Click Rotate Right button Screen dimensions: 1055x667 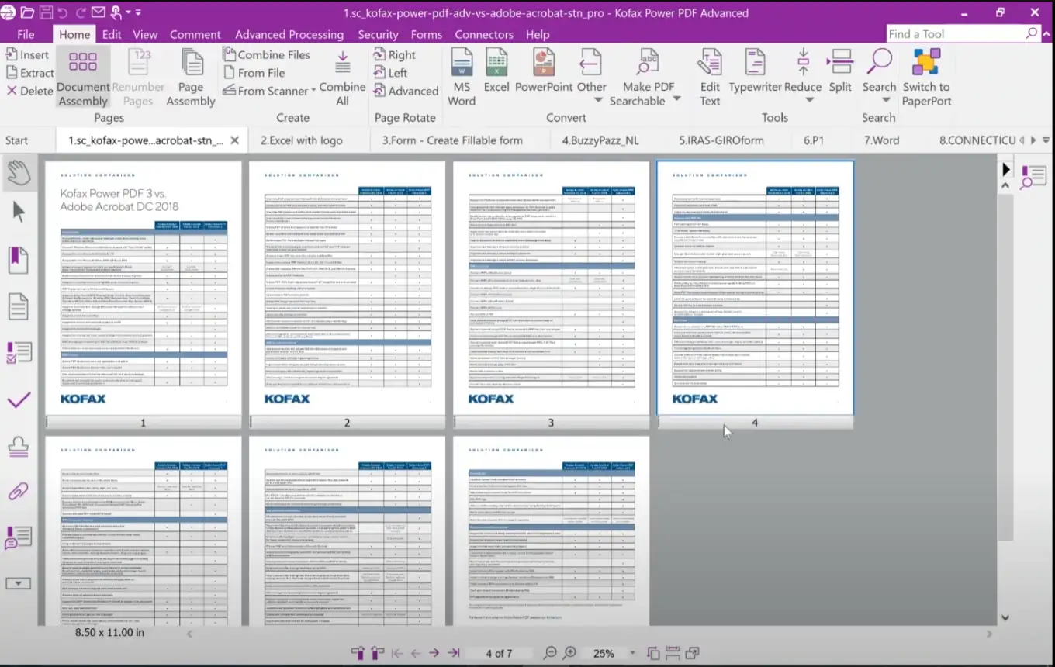pos(394,54)
